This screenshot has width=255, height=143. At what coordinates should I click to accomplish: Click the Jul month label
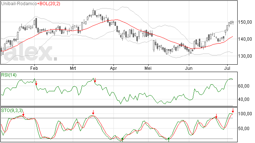(227, 68)
